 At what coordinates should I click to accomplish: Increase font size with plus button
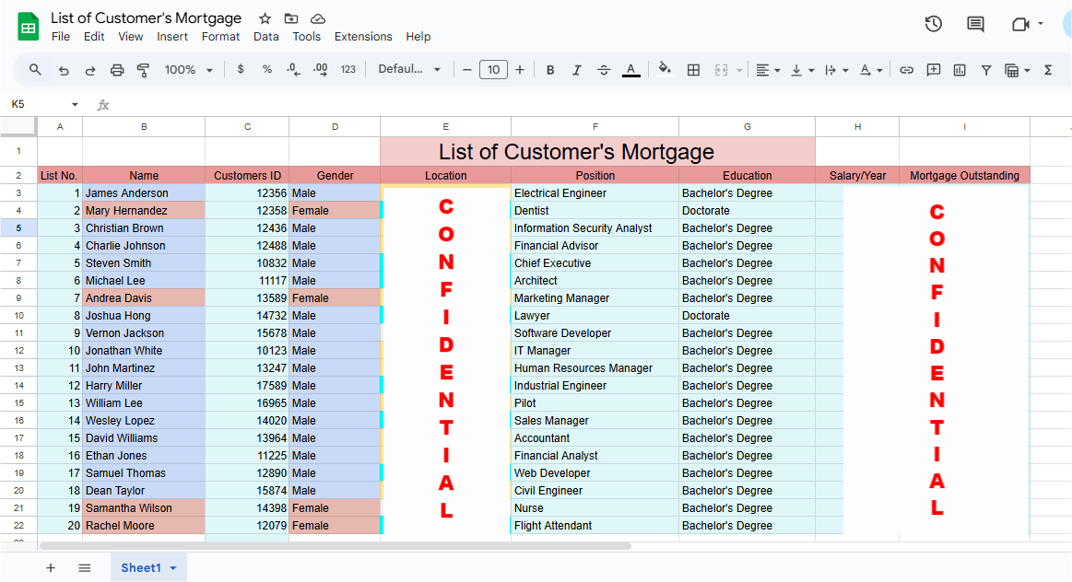pyautogui.click(x=520, y=69)
